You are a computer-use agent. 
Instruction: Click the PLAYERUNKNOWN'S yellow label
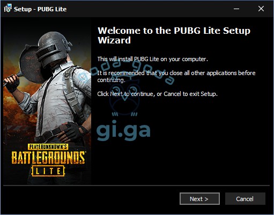click(48, 147)
